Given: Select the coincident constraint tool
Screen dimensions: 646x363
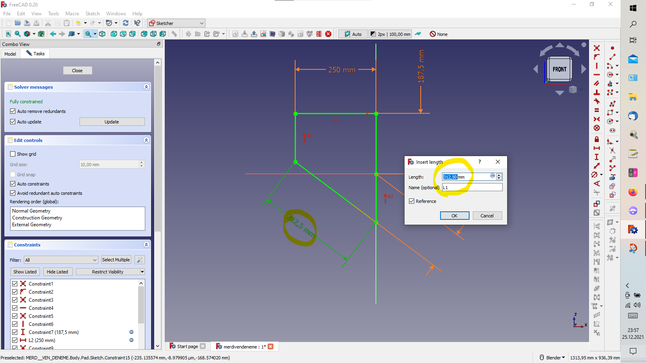Looking at the screenshot, I should (x=597, y=48).
